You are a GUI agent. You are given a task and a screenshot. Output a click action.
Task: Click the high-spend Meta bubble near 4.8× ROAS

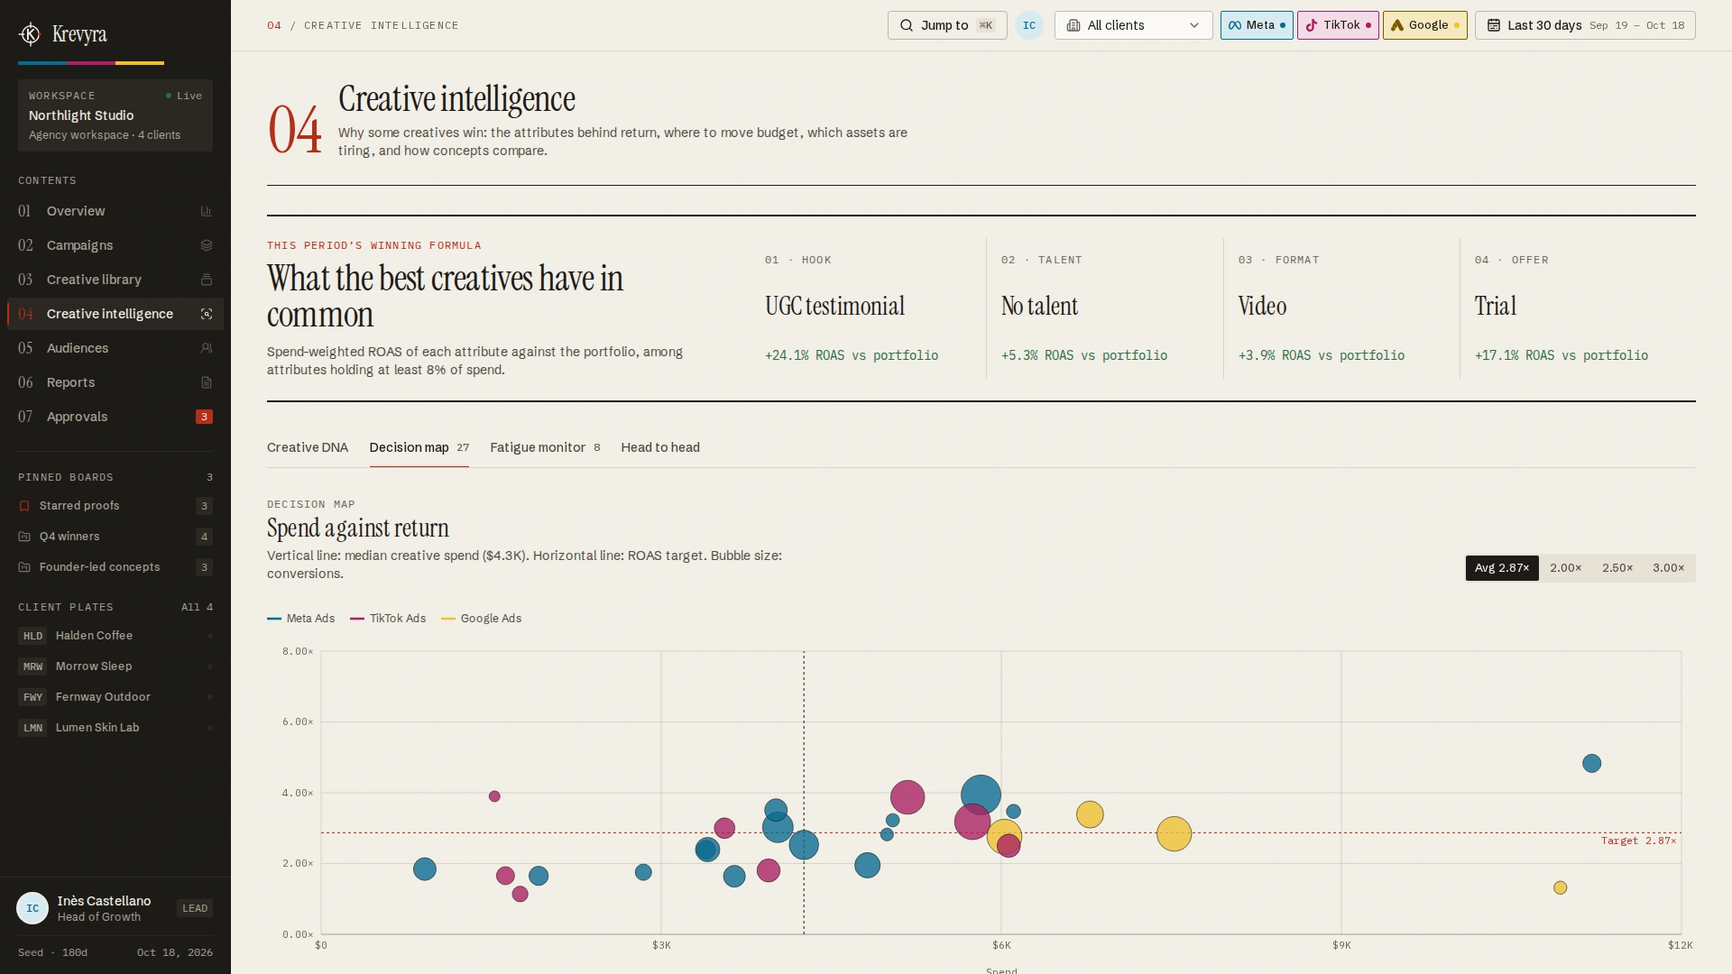point(1591,764)
